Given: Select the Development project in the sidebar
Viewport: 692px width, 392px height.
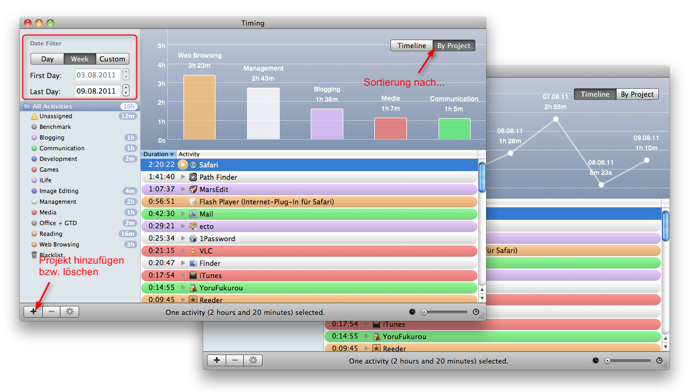Looking at the screenshot, I should tap(58, 159).
